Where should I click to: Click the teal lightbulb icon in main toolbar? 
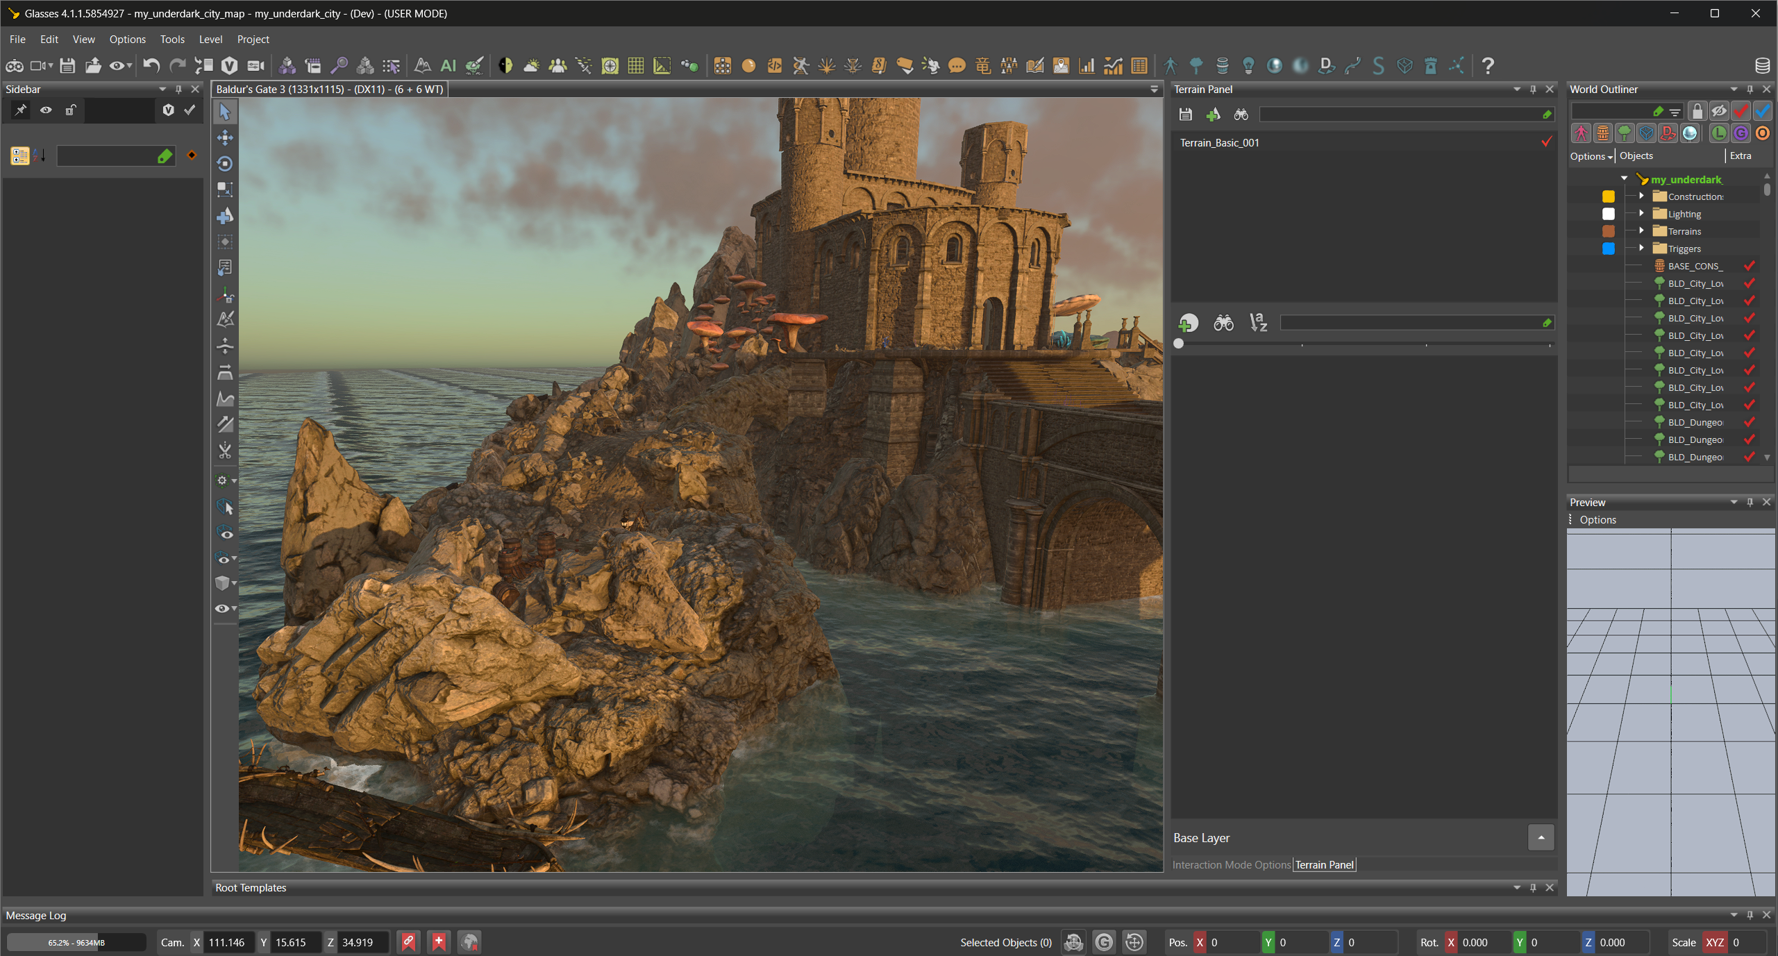1248,66
